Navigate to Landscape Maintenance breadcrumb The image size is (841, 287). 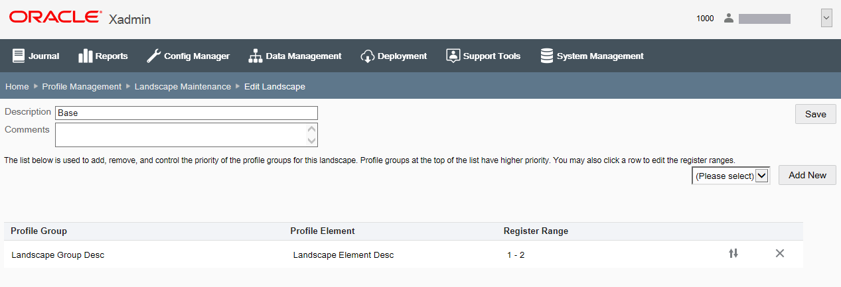click(183, 86)
